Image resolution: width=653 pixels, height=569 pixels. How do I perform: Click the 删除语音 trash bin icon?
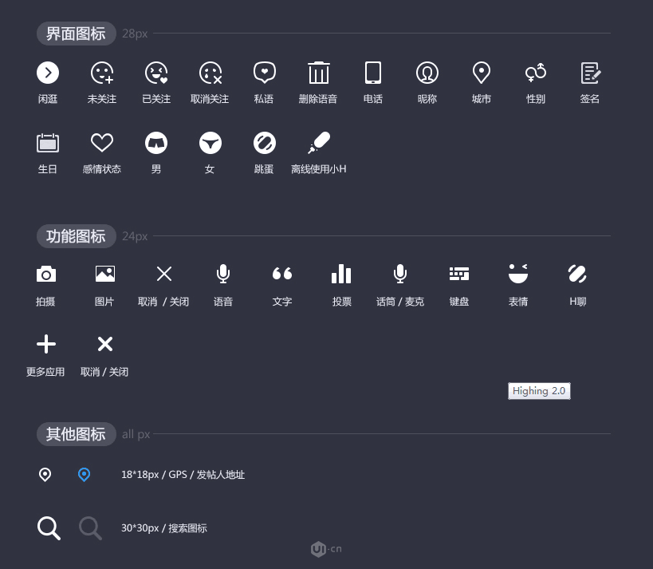[319, 73]
